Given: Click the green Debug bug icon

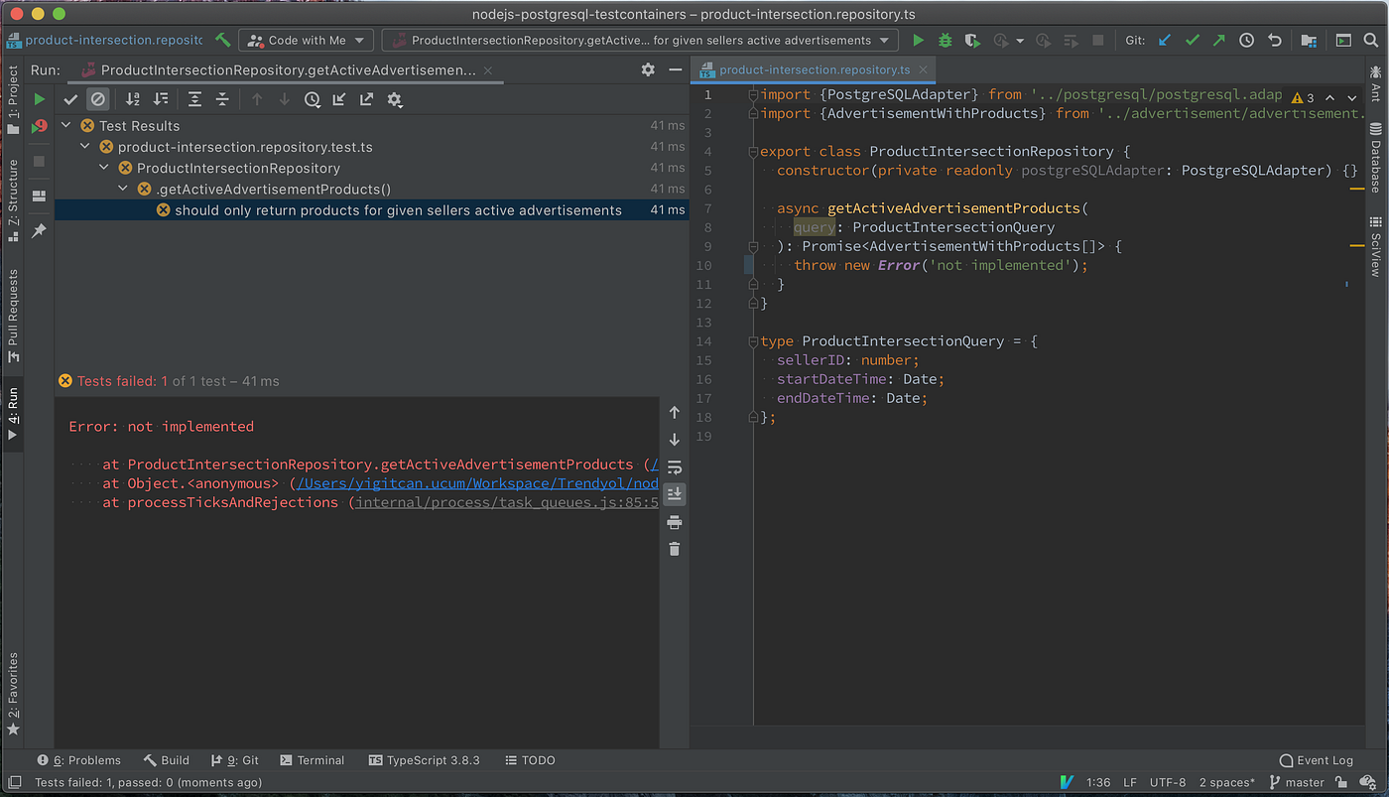Looking at the screenshot, I should (945, 41).
